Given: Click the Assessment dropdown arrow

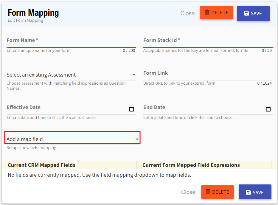Looking at the screenshot, I should tap(134, 75).
